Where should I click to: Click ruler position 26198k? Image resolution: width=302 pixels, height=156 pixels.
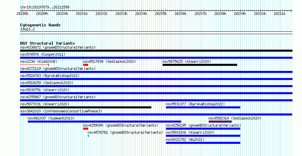pyautogui.click(x=22, y=14)
